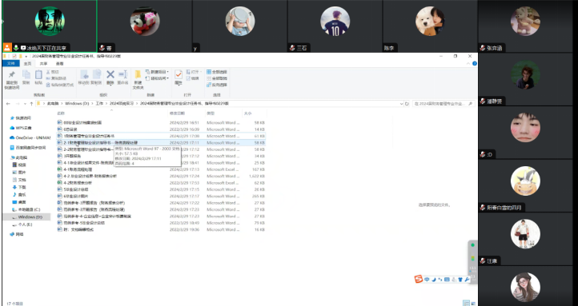Click the Excel icon of 4-2财务报表分析
Screen dimensions: 578x306
coord(60,183)
